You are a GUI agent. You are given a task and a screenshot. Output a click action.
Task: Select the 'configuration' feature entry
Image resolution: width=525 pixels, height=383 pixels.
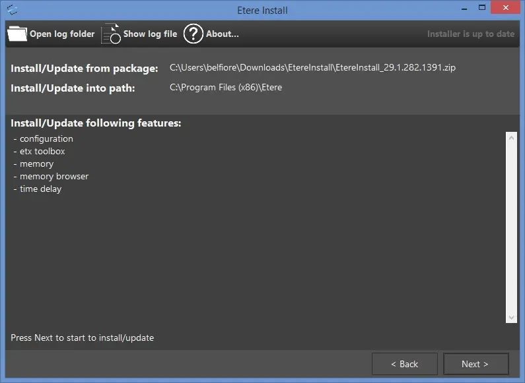46,139
